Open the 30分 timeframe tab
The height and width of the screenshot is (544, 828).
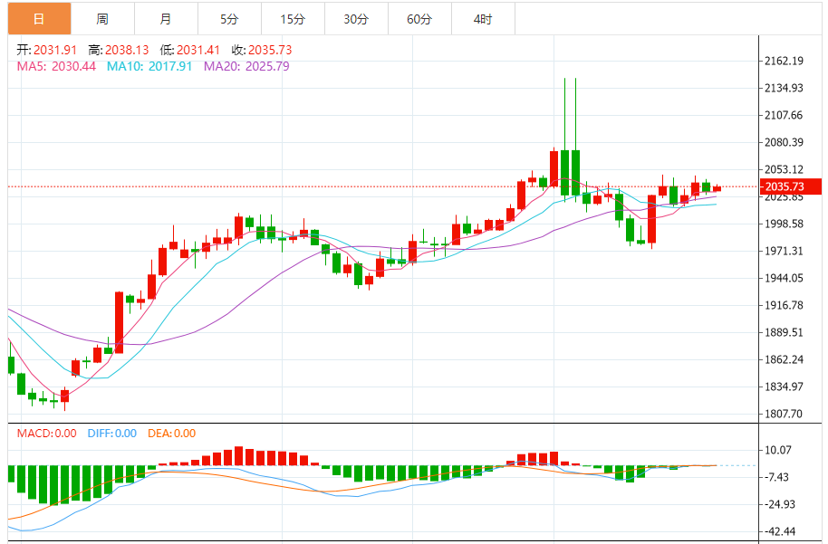pyautogui.click(x=356, y=19)
